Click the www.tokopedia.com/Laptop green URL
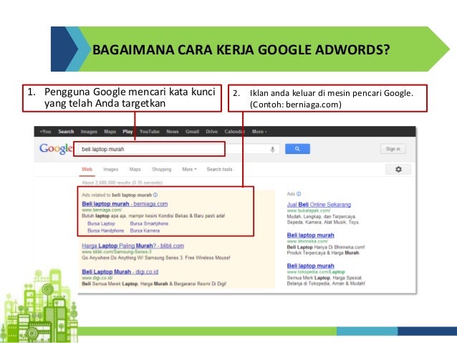Screen dimensions: 457x343 tap(316, 272)
